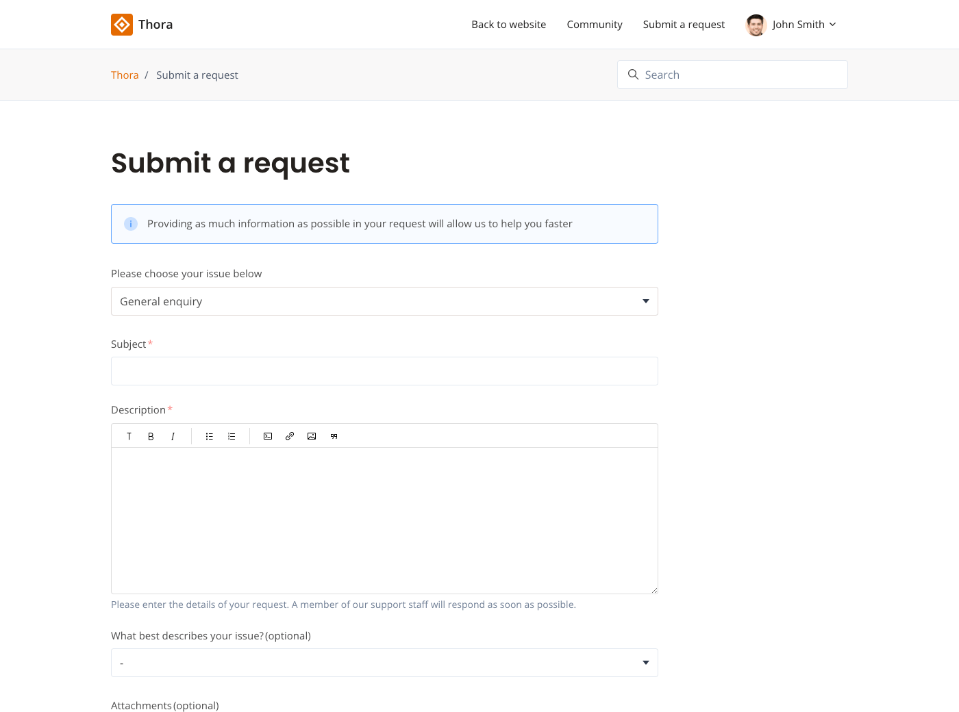The image size is (959, 712).
Task: Insert a numbered list
Action: point(232,436)
